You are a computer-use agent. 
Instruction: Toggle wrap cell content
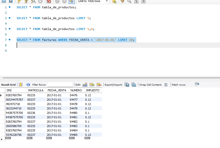[166, 85]
